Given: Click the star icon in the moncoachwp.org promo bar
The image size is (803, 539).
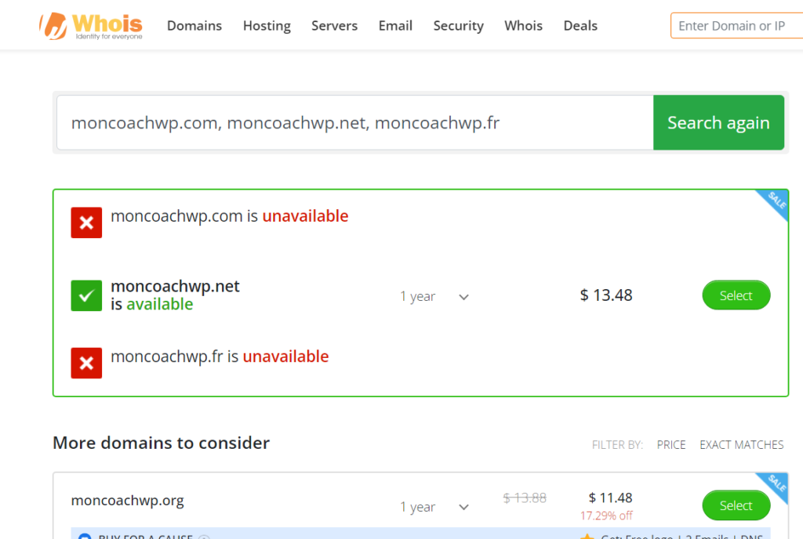Looking at the screenshot, I should (x=586, y=537).
